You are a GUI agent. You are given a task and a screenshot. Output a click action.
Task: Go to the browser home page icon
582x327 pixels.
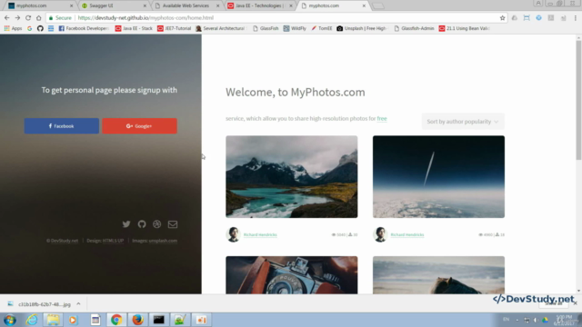tap(38, 18)
